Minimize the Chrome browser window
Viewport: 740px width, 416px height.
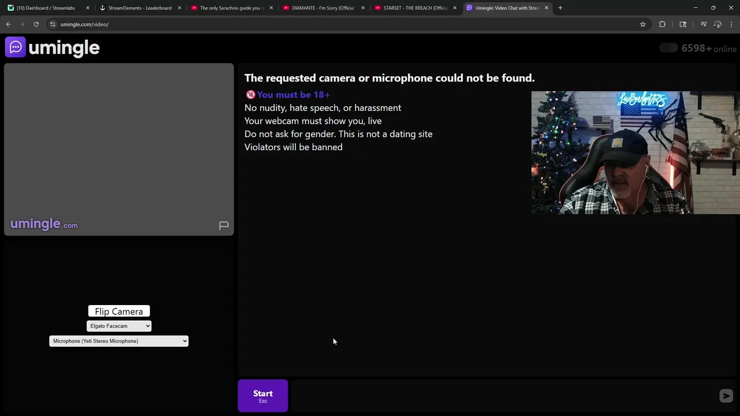tap(695, 8)
